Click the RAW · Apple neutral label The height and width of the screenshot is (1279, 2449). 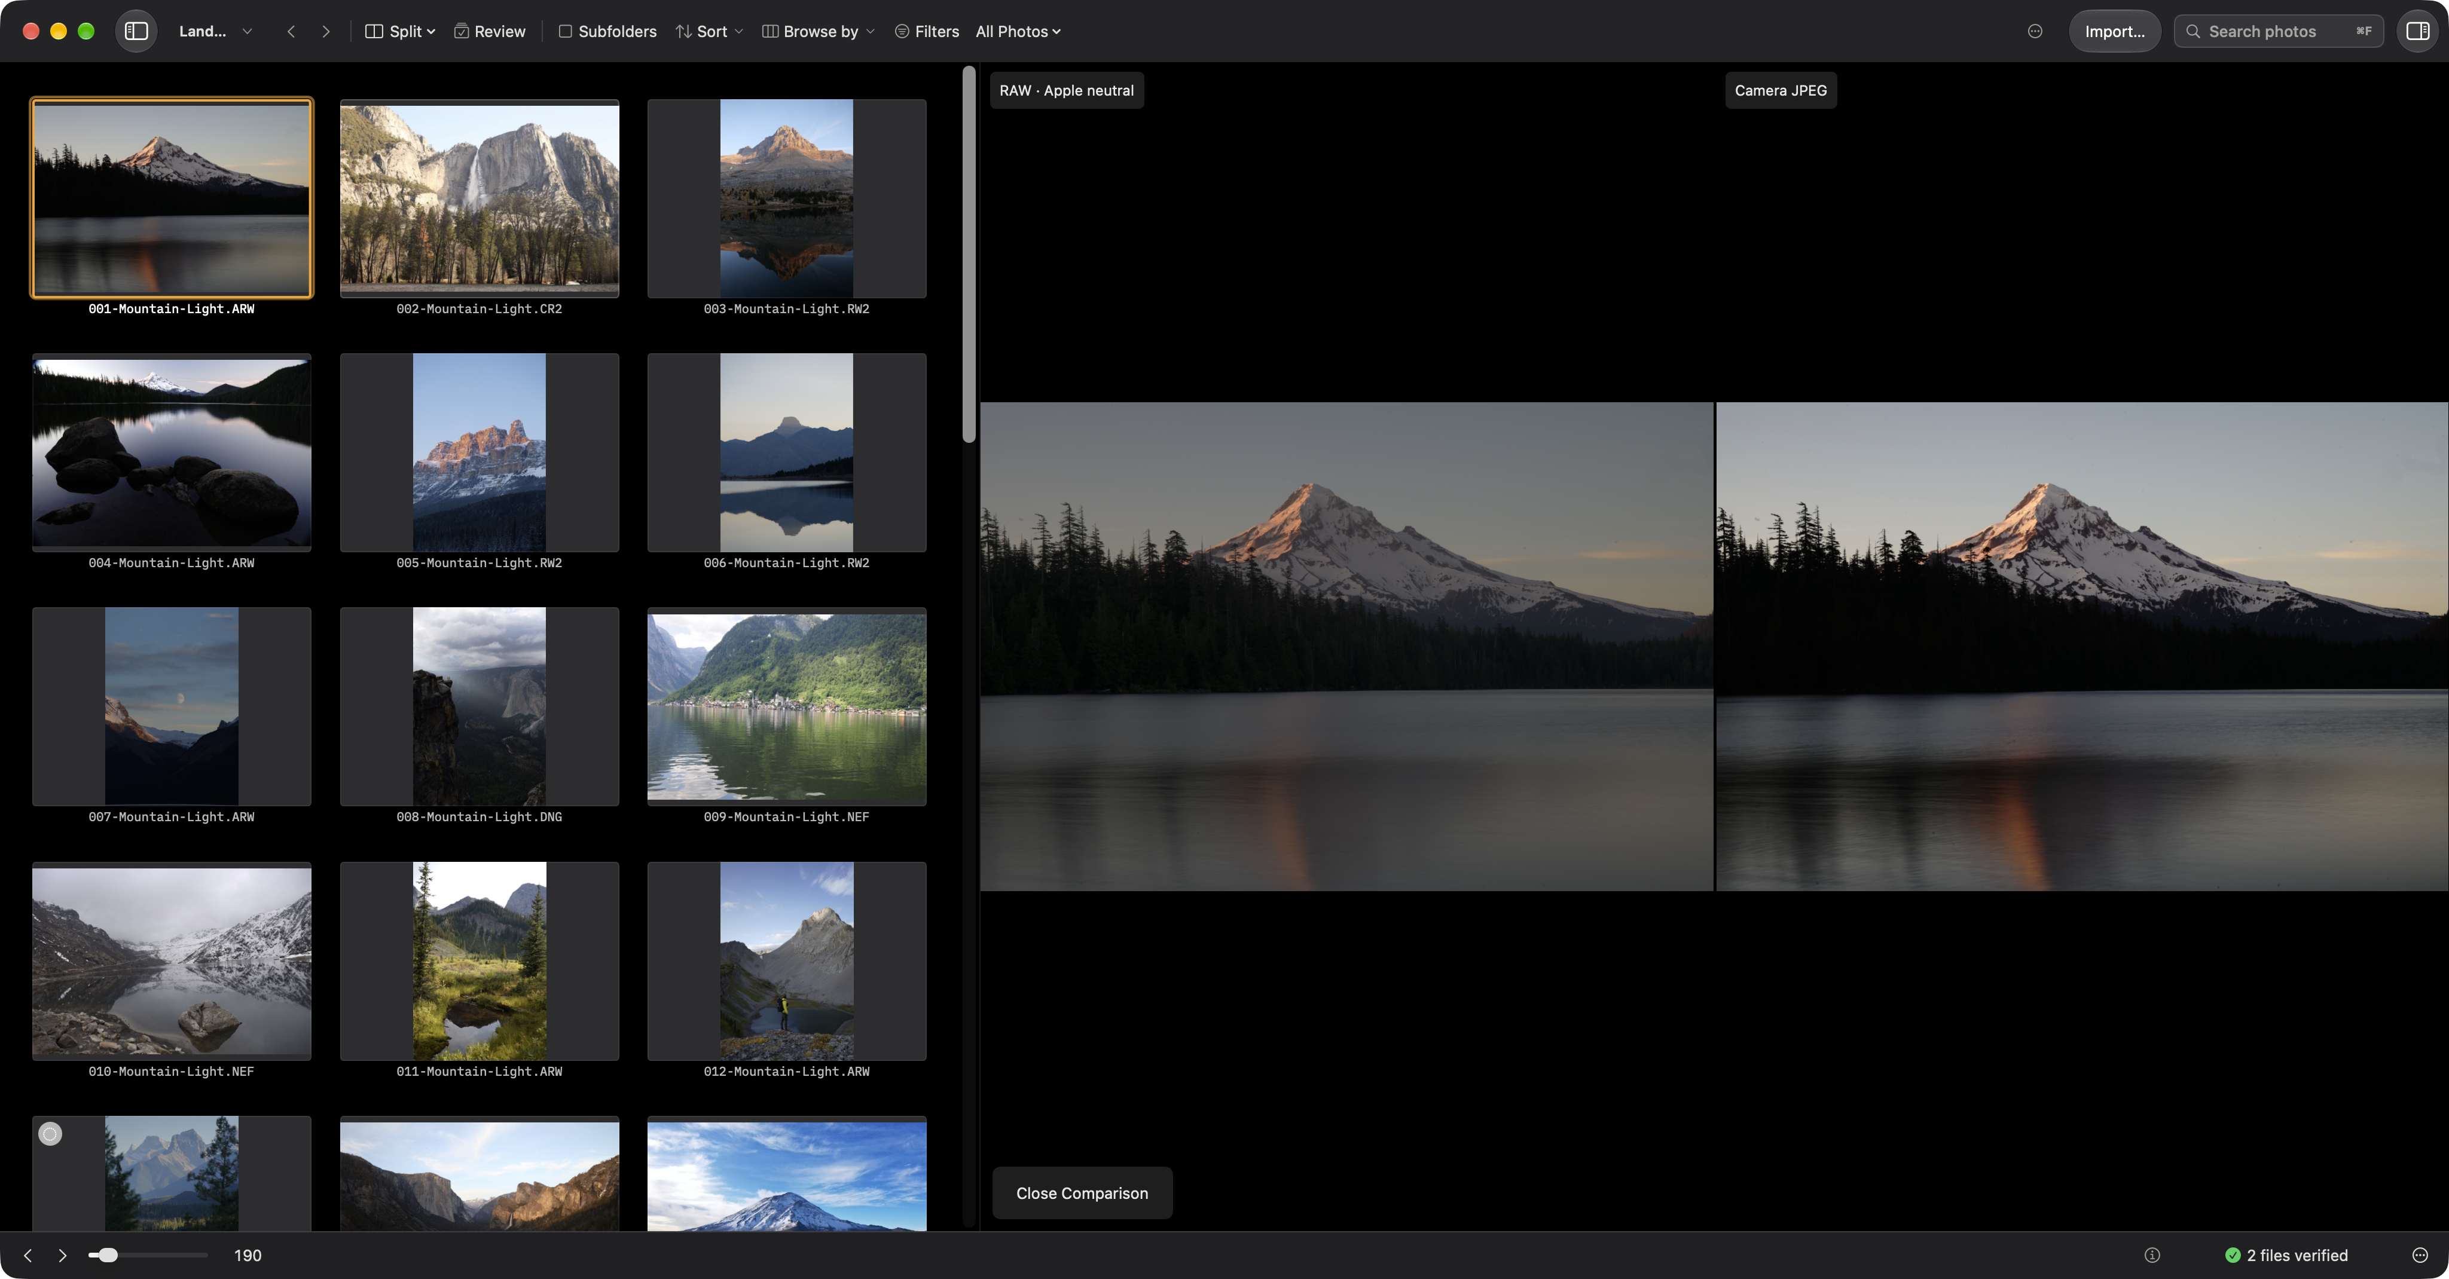tap(1067, 90)
